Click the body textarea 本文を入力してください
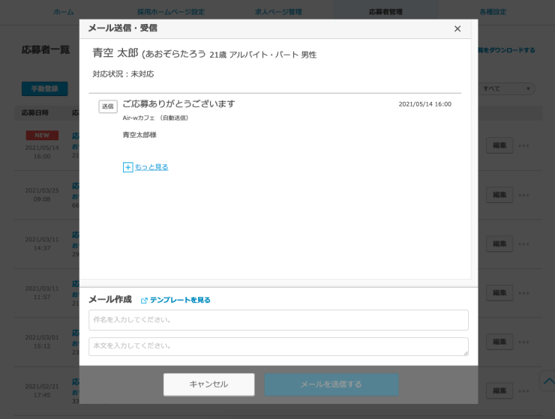The image size is (555, 419). (x=278, y=346)
